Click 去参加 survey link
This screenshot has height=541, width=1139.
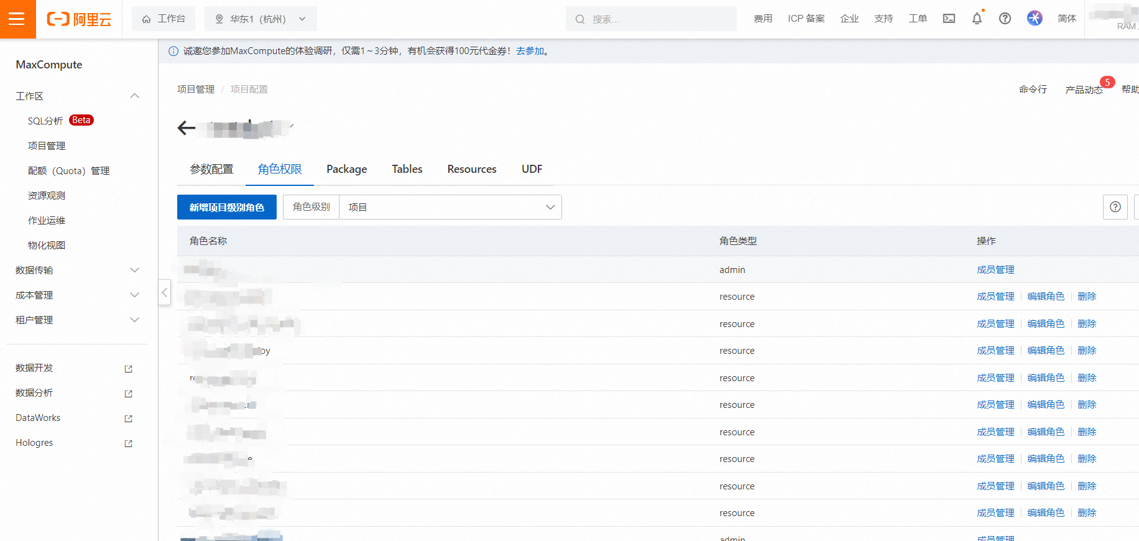530,51
